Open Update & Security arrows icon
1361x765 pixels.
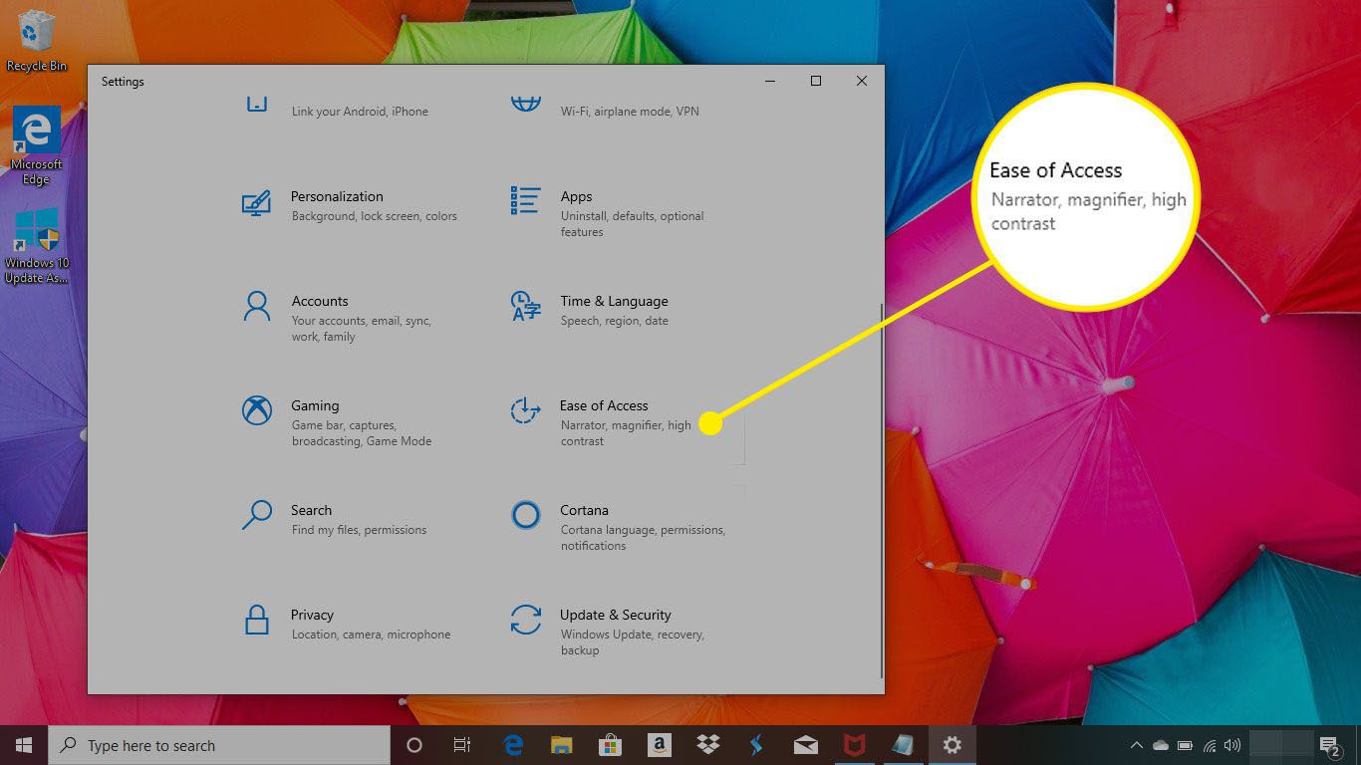(x=525, y=619)
